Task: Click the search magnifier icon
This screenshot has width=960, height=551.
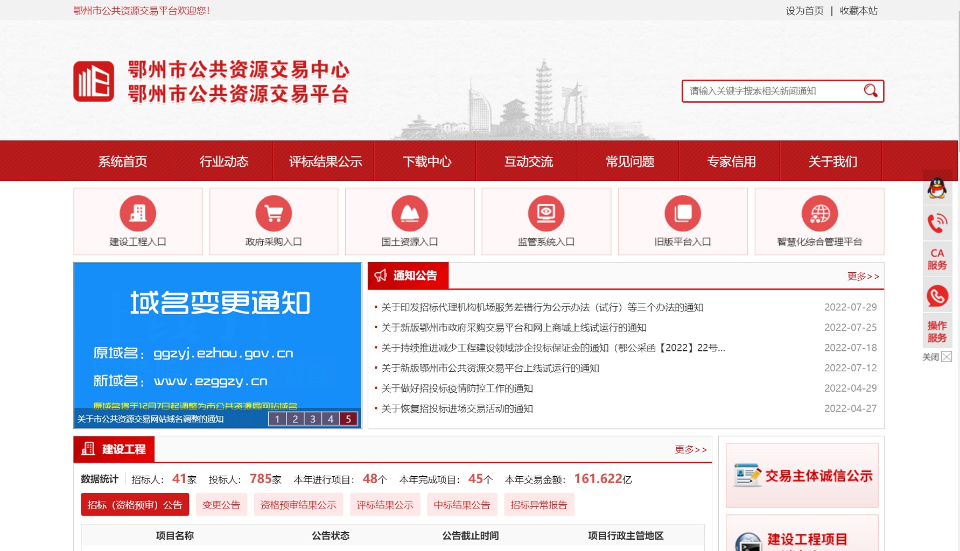Action: 870,90
